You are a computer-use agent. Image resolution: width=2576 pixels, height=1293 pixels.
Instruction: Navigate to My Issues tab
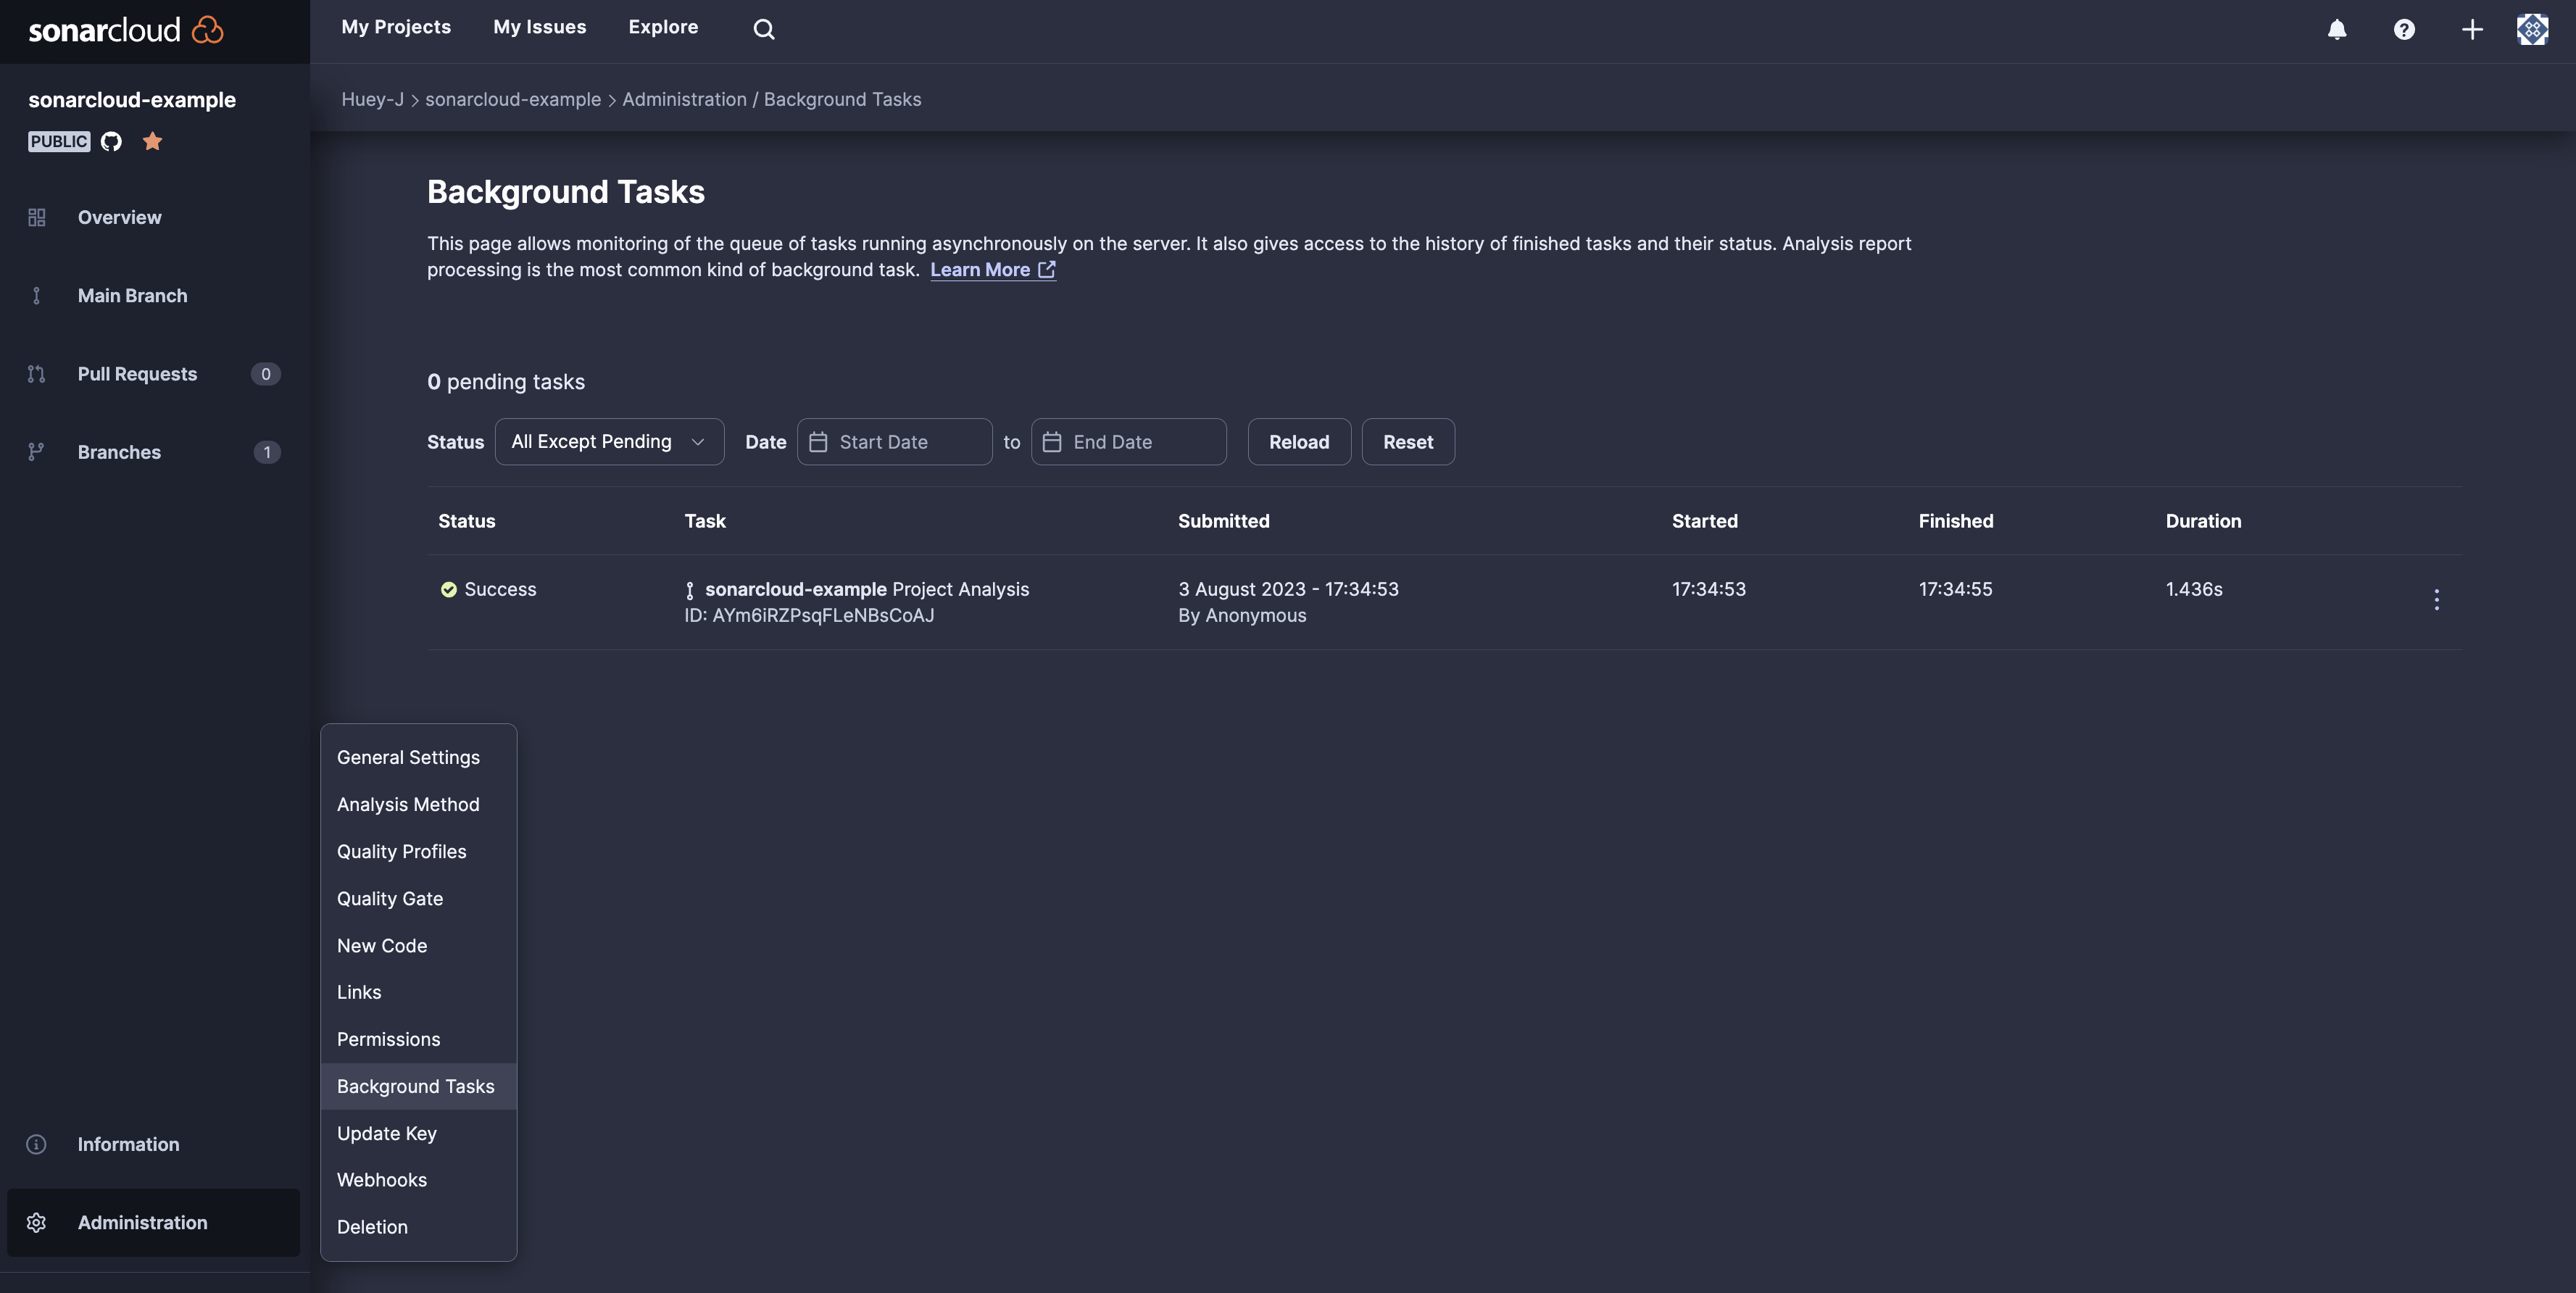[x=539, y=27]
